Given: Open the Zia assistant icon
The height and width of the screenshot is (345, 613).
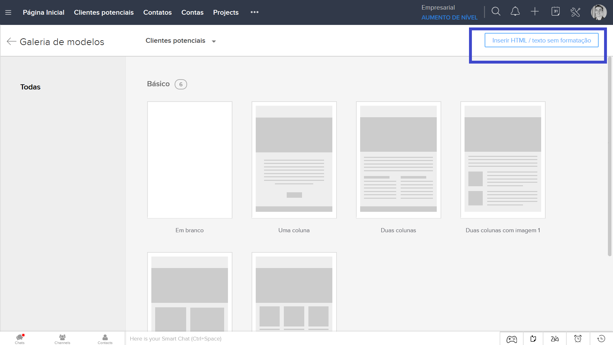Looking at the screenshot, I should pyautogui.click(x=555, y=339).
